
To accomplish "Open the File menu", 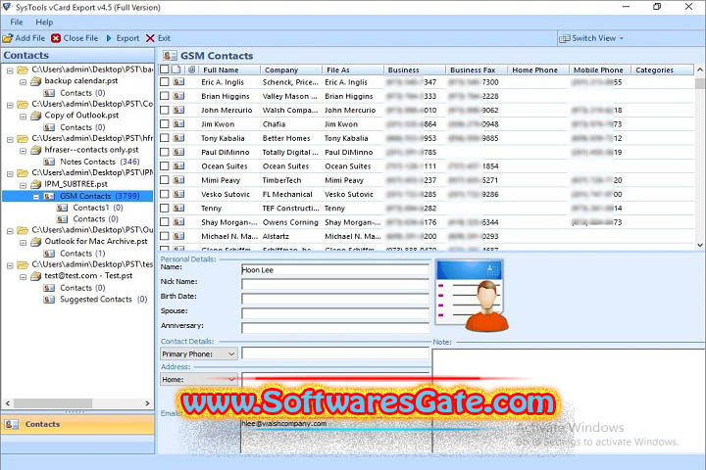I will [17, 23].
